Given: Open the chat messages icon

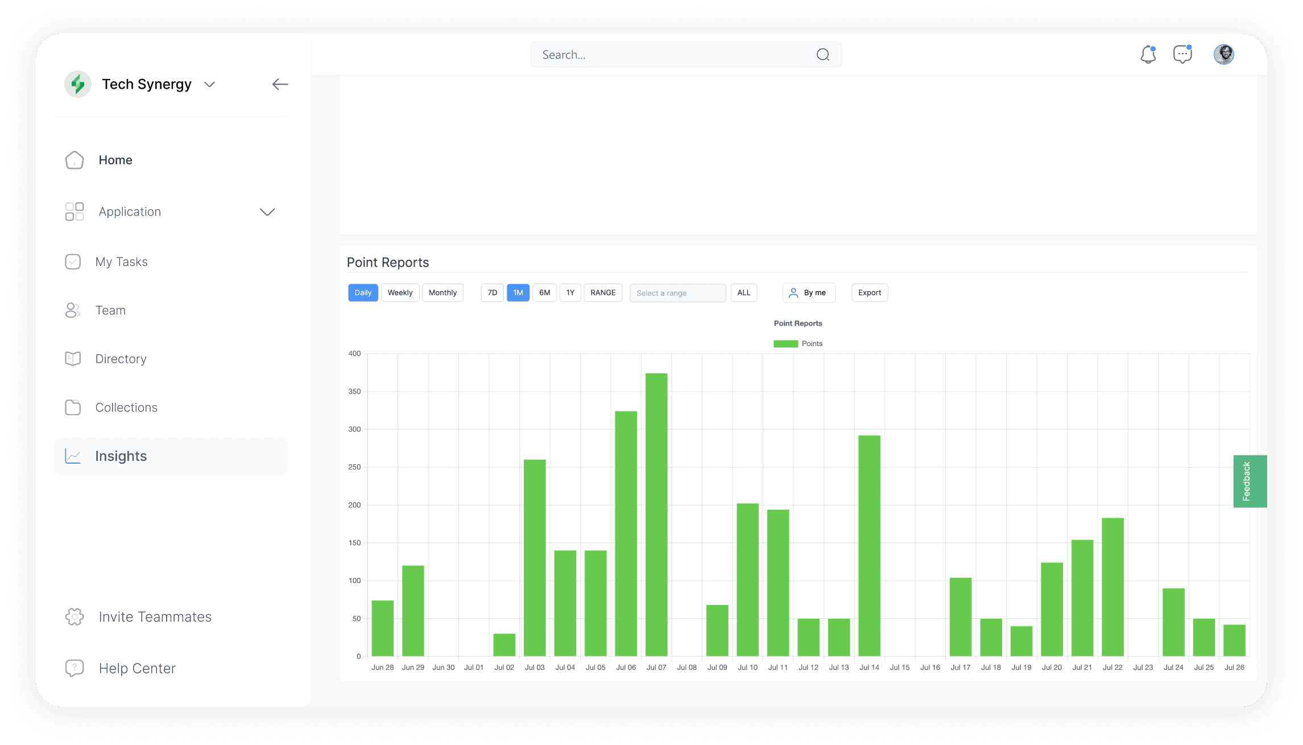Looking at the screenshot, I should click(x=1182, y=55).
